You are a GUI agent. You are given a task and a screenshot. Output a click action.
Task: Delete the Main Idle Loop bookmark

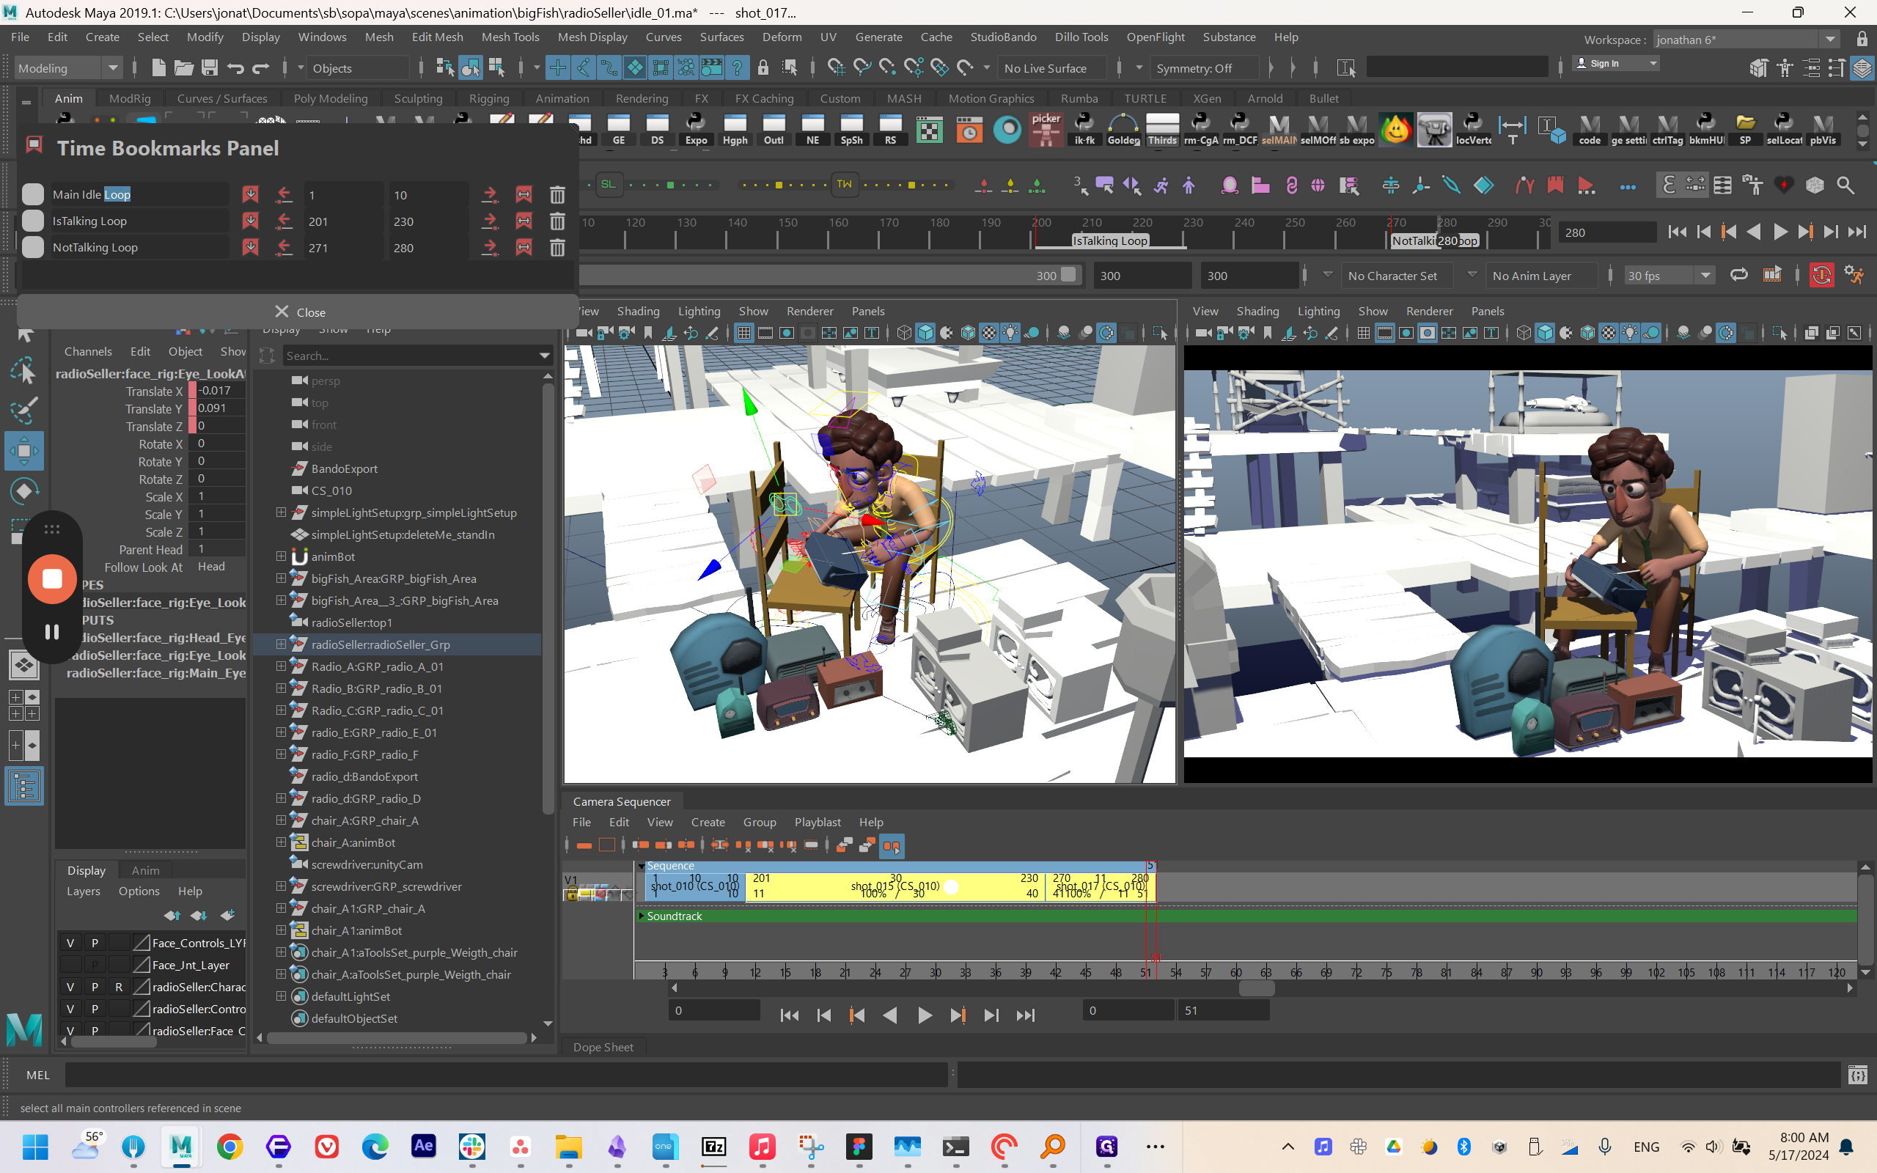[557, 195]
